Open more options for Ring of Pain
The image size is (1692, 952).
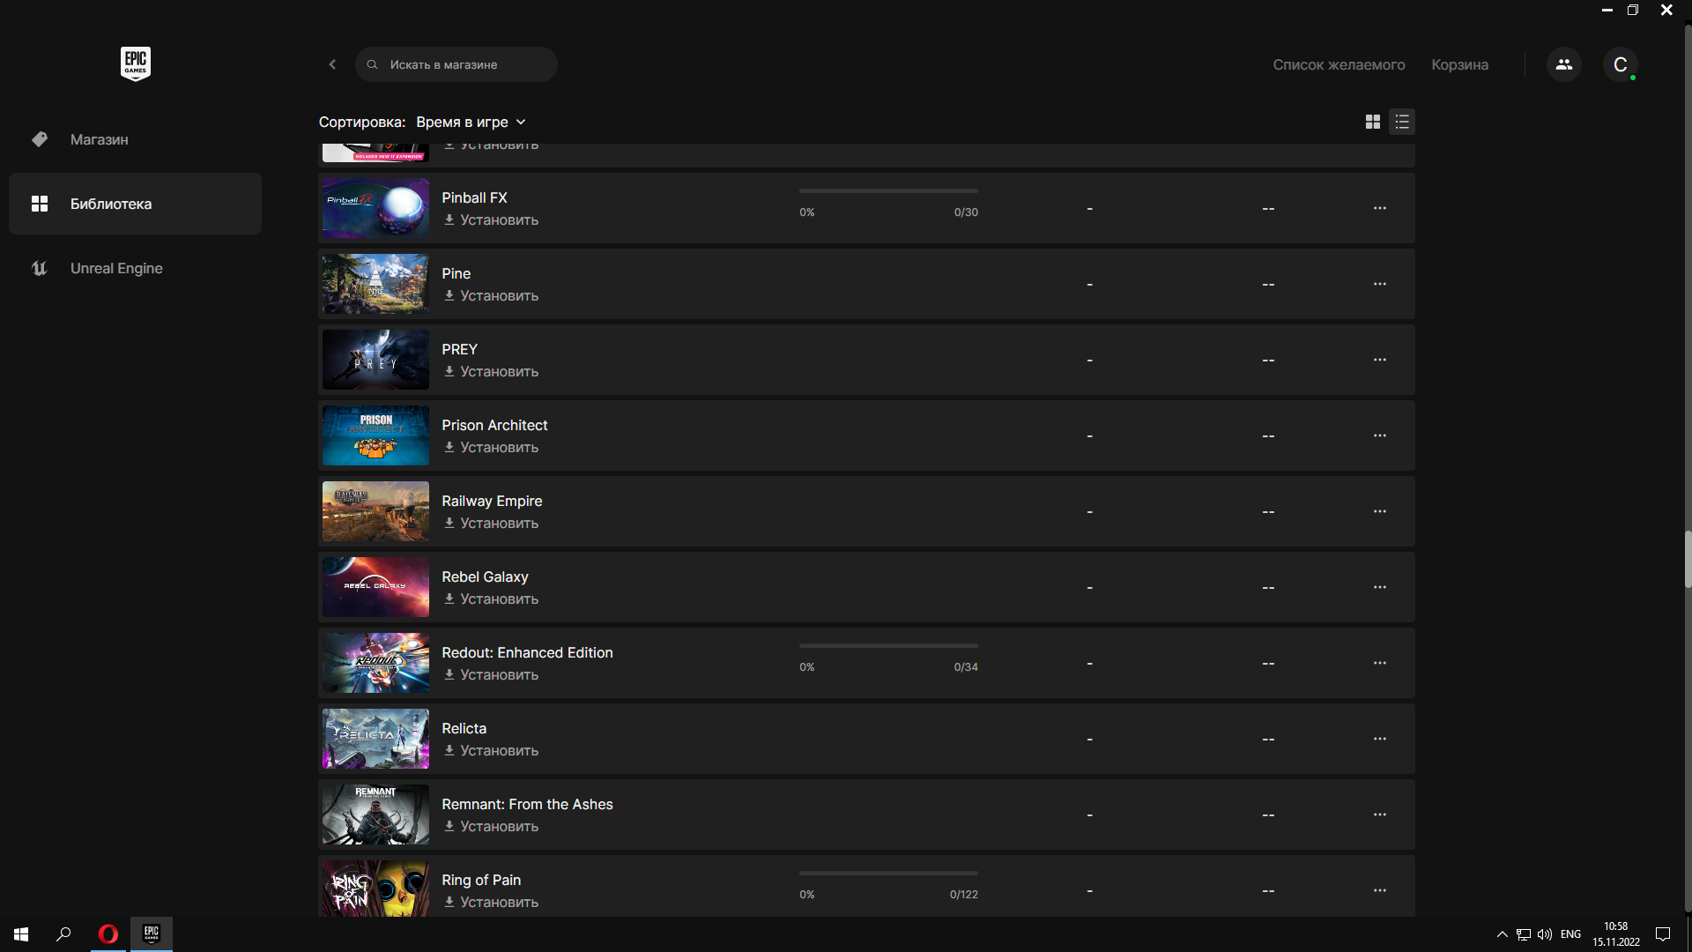[x=1379, y=890]
